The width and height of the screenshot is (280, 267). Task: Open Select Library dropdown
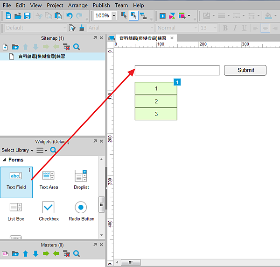point(17,150)
